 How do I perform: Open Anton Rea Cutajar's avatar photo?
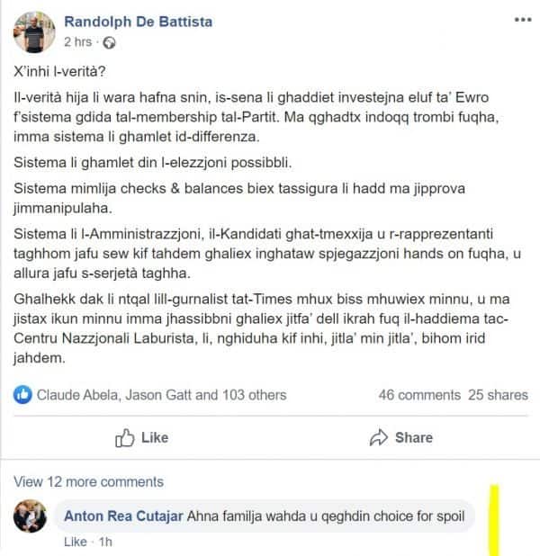pyautogui.click(x=30, y=516)
